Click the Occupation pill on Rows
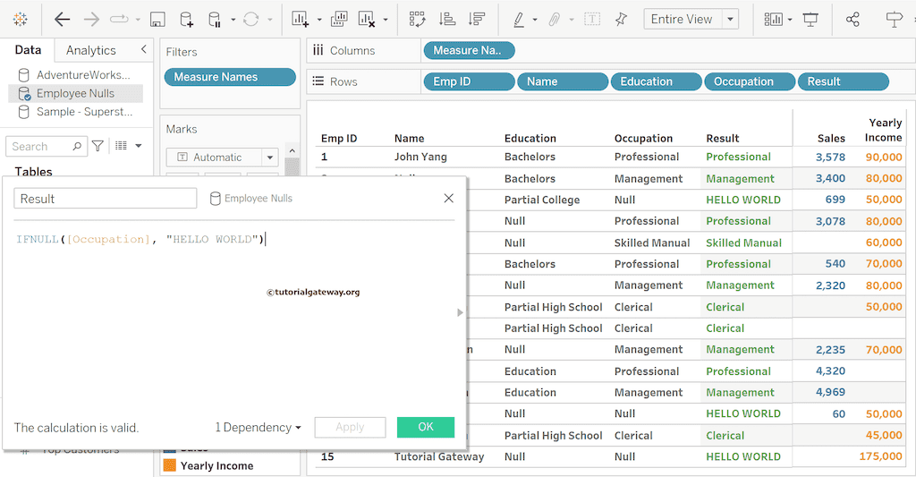The height and width of the screenshot is (477, 916). pyautogui.click(x=750, y=81)
